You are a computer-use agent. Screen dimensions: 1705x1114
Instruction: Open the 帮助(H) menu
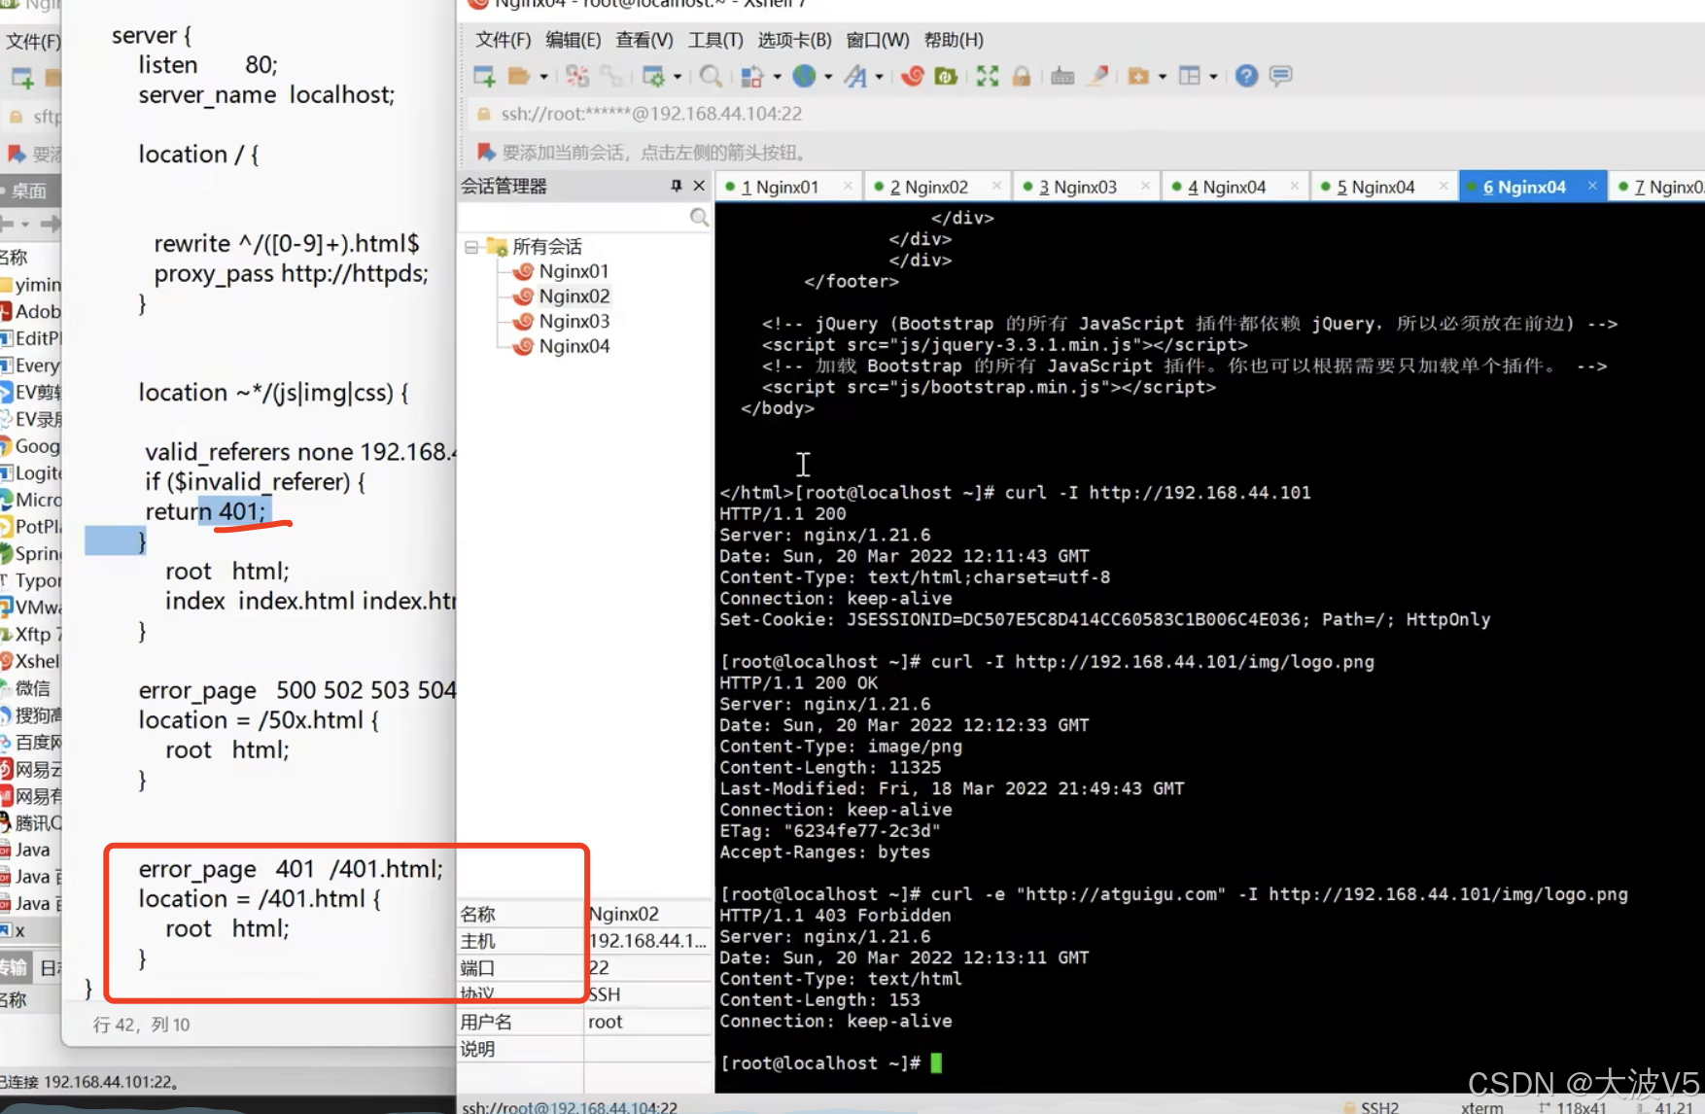click(x=954, y=40)
